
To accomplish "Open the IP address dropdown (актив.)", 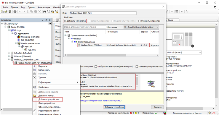I will tap(200, 53).
